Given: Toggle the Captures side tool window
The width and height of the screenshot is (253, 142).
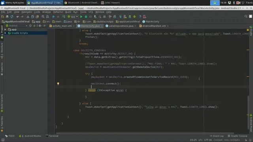Looking at the screenshot, I should 2,69.
